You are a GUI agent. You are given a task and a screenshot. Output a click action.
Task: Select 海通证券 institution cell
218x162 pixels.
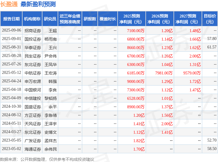(33, 149)
